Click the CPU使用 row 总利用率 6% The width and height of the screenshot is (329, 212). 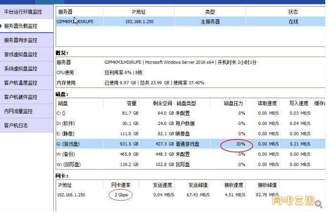123,72
